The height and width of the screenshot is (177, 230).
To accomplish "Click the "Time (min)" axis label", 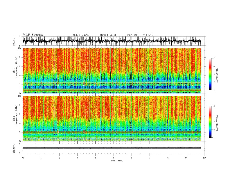I will (x=116, y=161).
